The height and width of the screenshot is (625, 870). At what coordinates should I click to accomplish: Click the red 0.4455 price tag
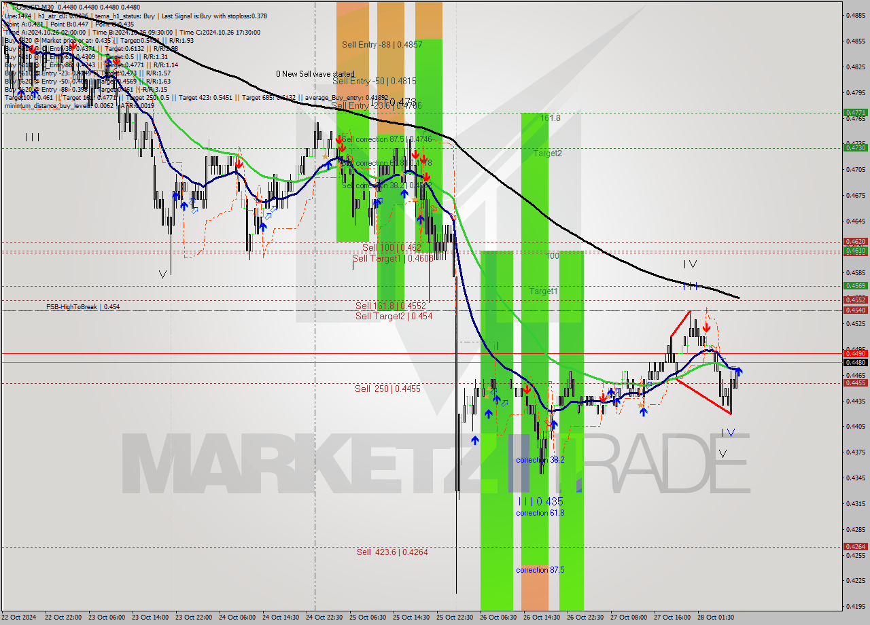[854, 383]
